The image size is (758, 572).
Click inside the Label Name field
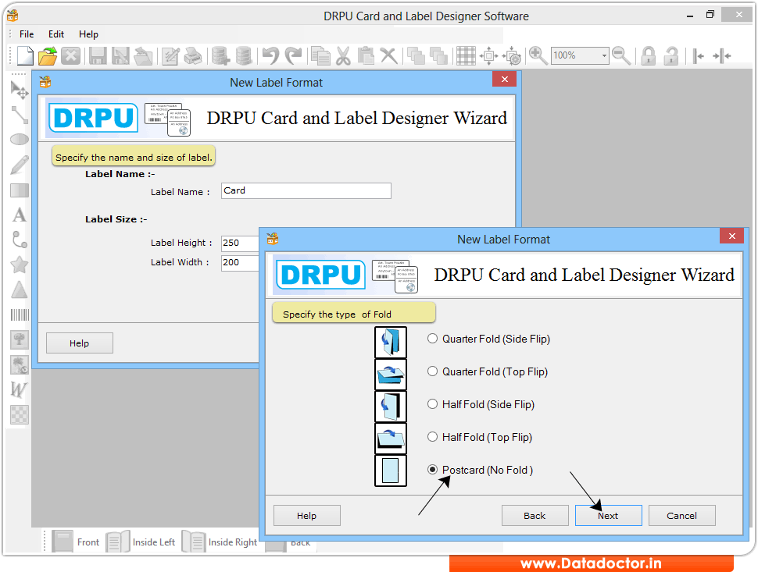305,190
